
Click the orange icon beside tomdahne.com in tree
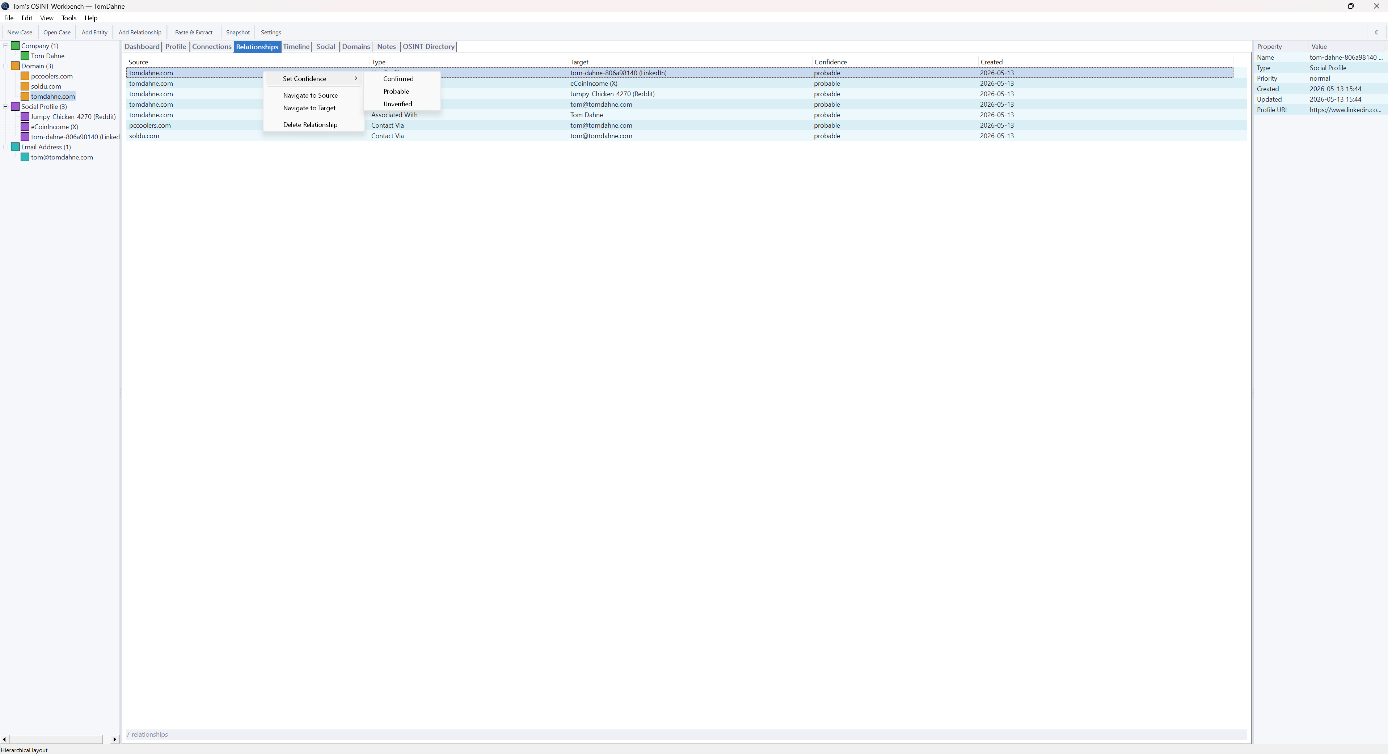[25, 96]
